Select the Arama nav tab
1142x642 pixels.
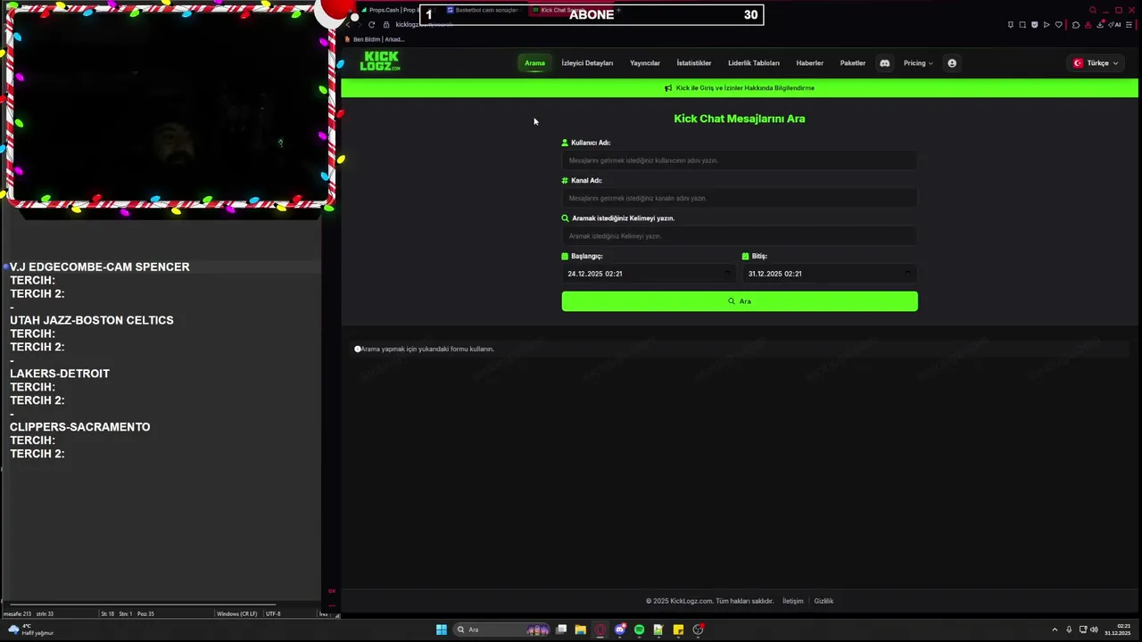(x=534, y=63)
